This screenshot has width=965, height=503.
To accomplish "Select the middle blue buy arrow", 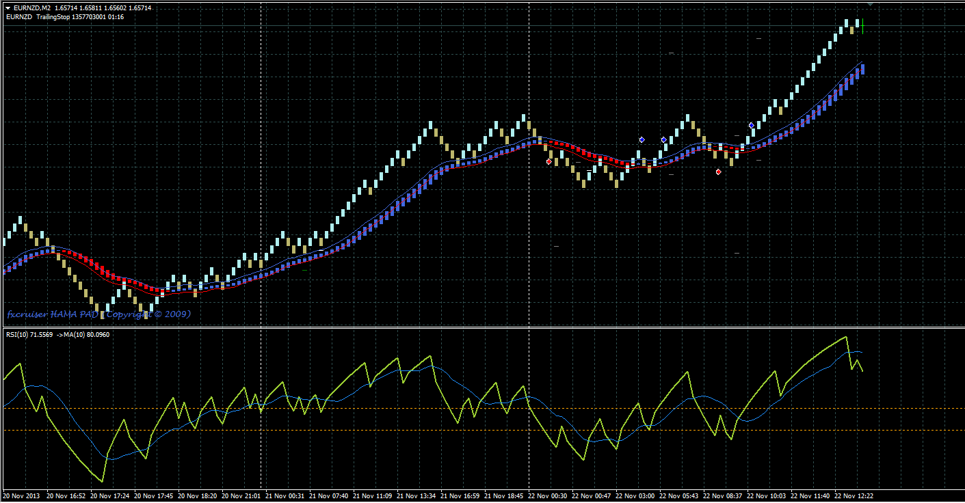I will (664, 139).
